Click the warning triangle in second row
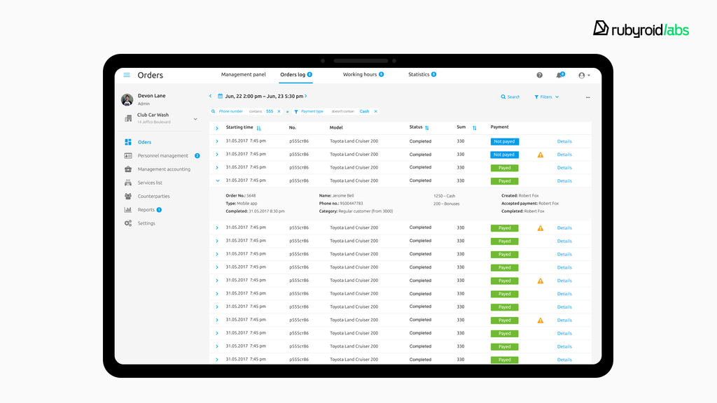Viewport: 717px width, 403px height. coord(541,155)
